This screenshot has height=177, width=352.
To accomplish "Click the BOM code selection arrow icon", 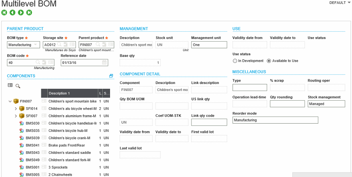I will [x=44, y=62].
